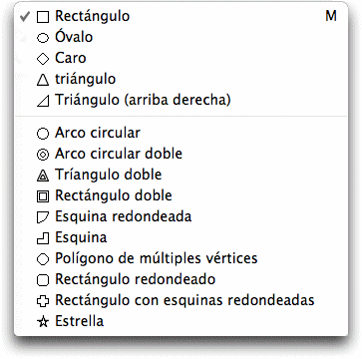Click the right-angle triangle icon
This screenshot has width=362, height=359.
(43, 101)
